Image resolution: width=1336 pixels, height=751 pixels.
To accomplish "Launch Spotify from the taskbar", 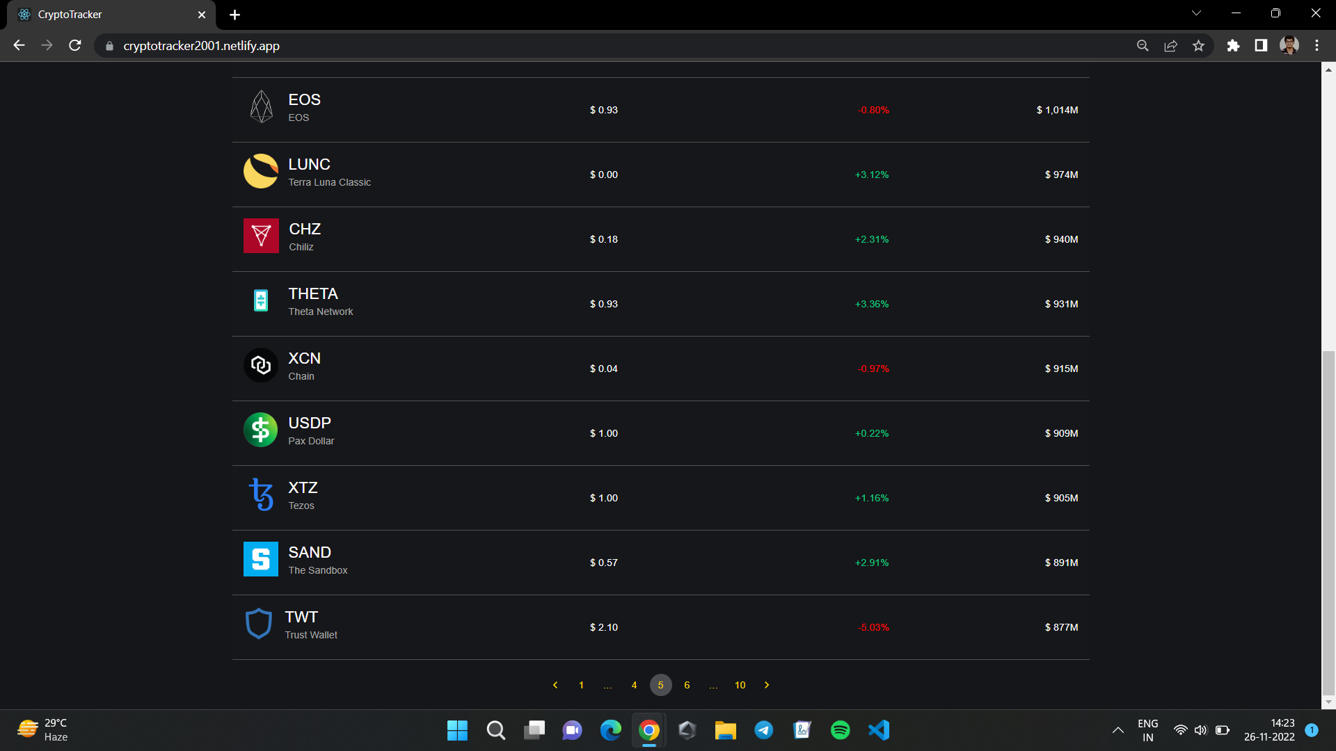I will (840, 730).
